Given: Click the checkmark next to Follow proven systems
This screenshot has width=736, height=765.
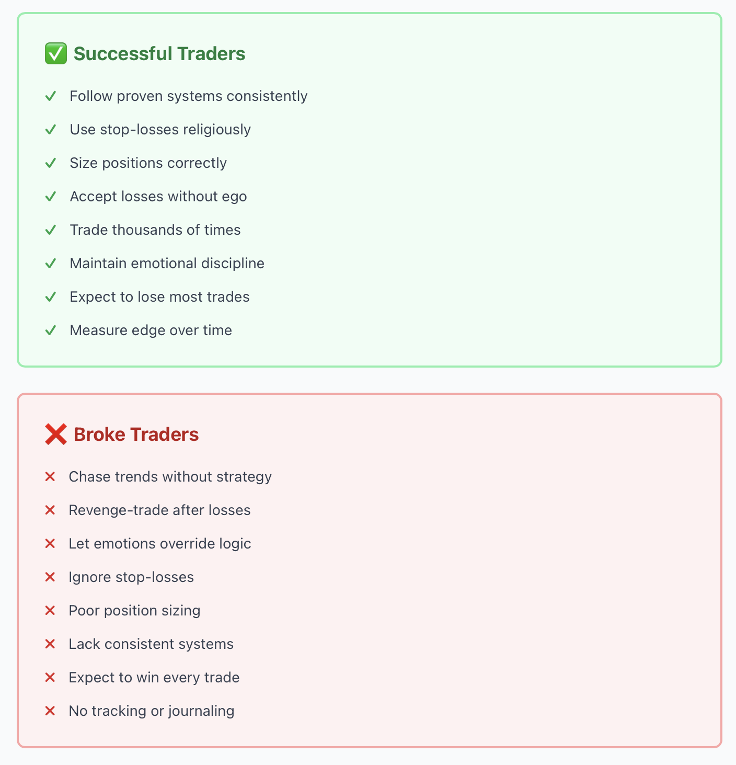Looking at the screenshot, I should pyautogui.click(x=51, y=96).
